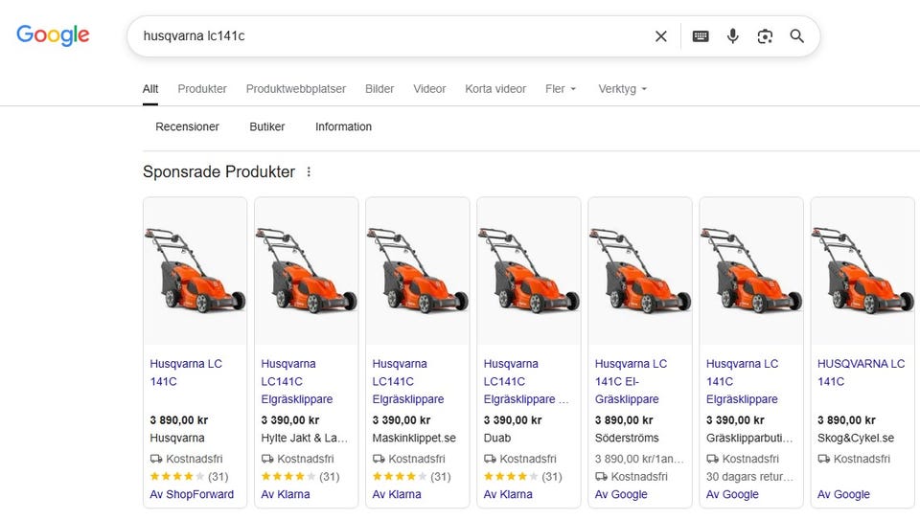Click the delivery truck icon on Skog&Cykel.se listing
The height and width of the screenshot is (520, 920).
click(824, 459)
